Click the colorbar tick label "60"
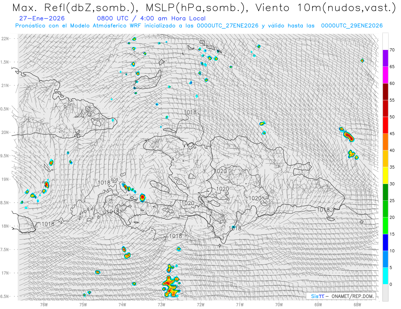 point(392,83)
